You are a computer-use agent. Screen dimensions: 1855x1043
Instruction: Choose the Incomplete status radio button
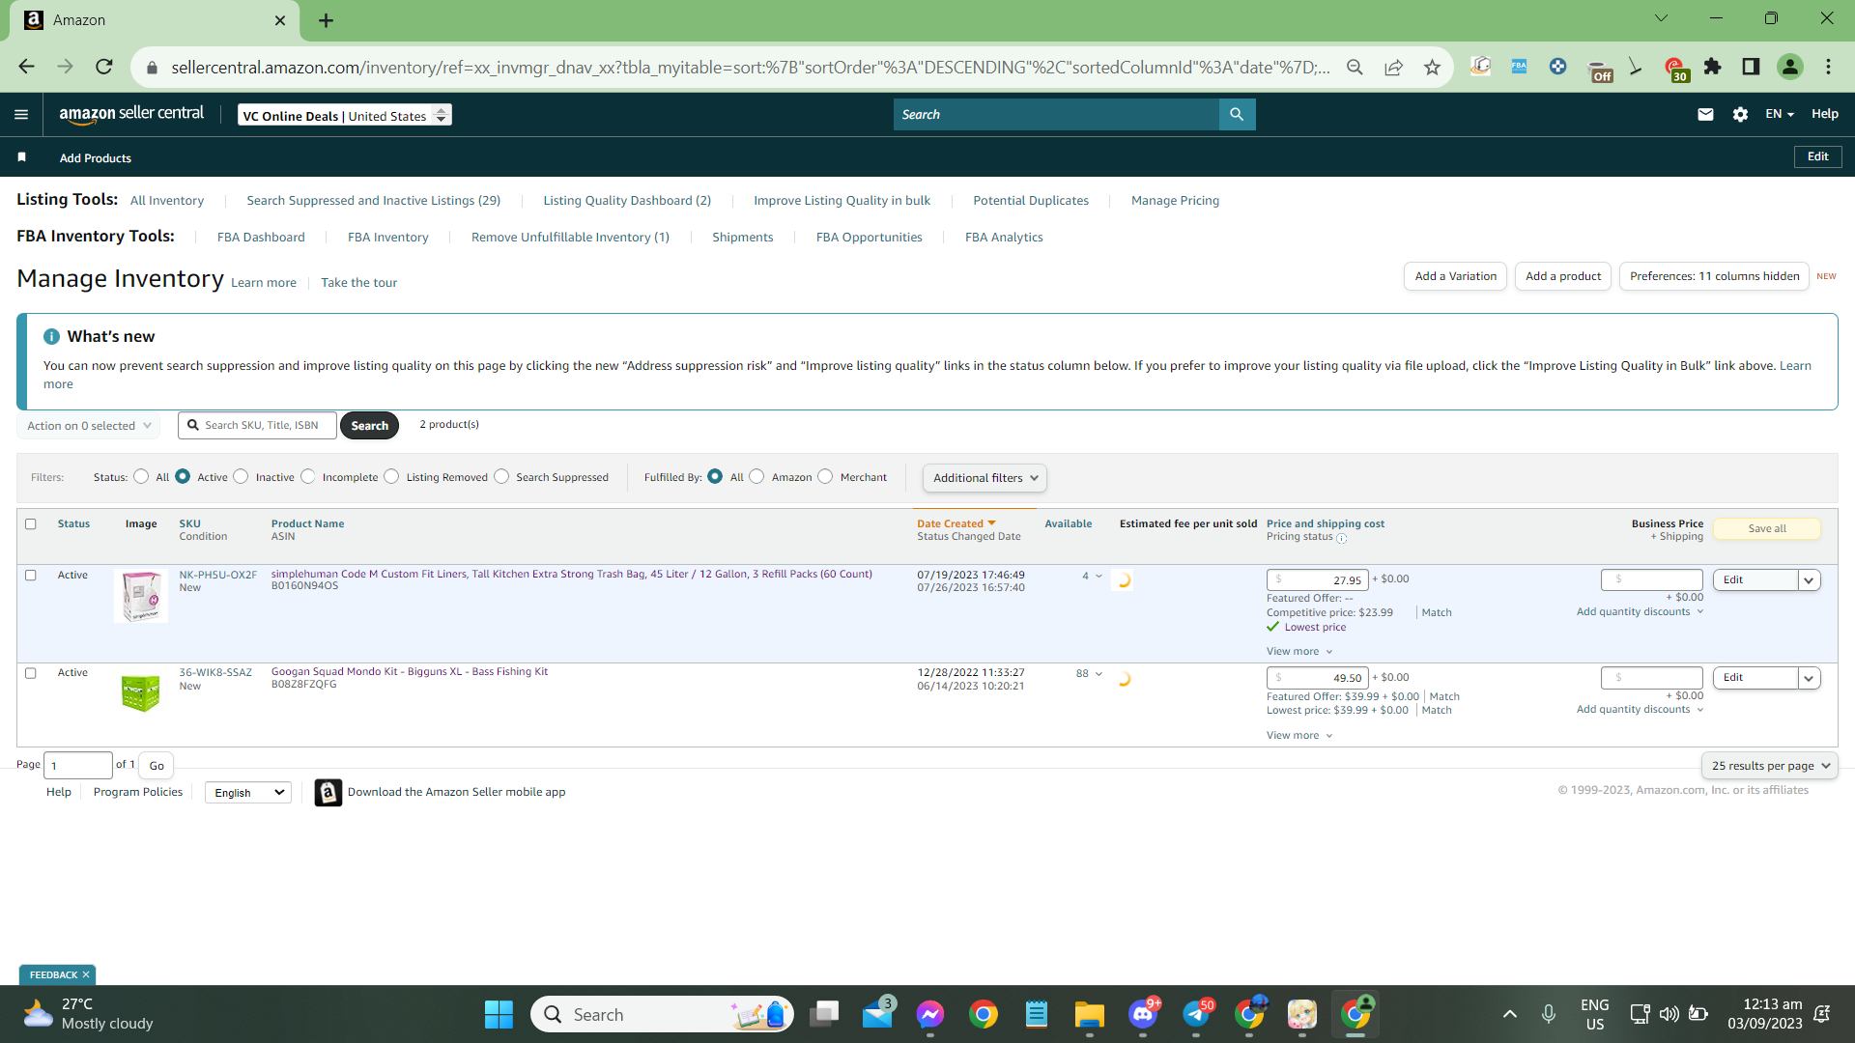tap(307, 476)
